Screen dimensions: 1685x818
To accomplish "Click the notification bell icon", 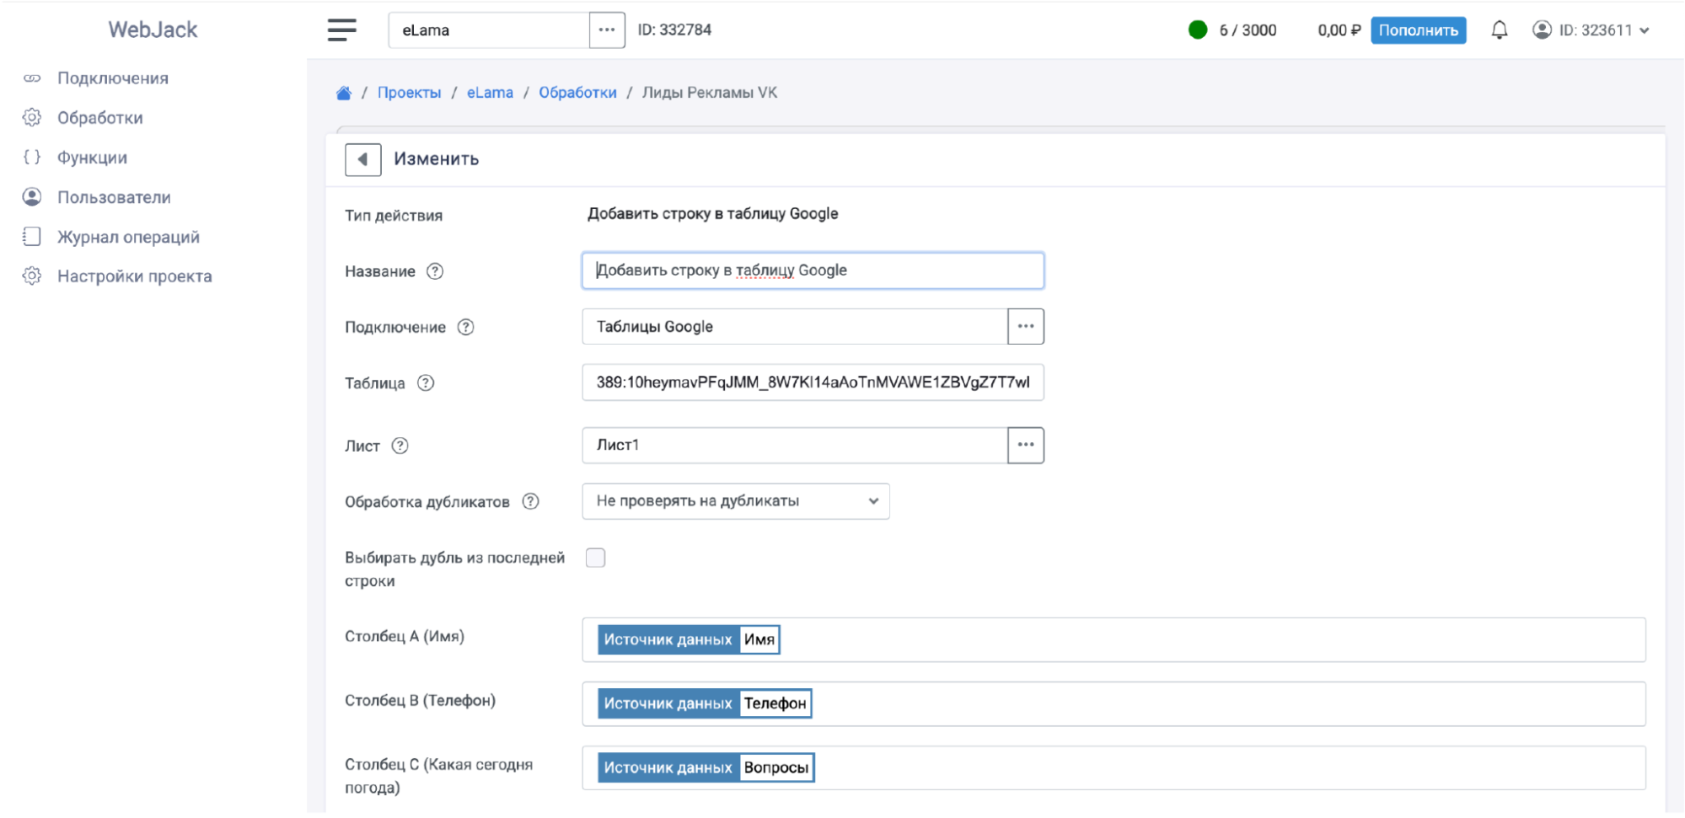I will [1499, 30].
